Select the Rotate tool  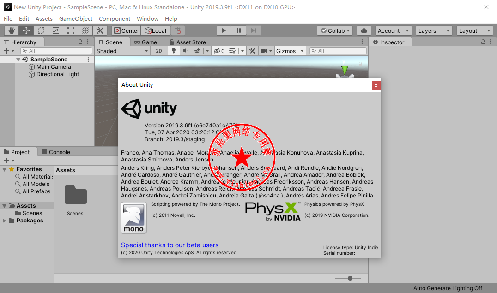(x=41, y=30)
